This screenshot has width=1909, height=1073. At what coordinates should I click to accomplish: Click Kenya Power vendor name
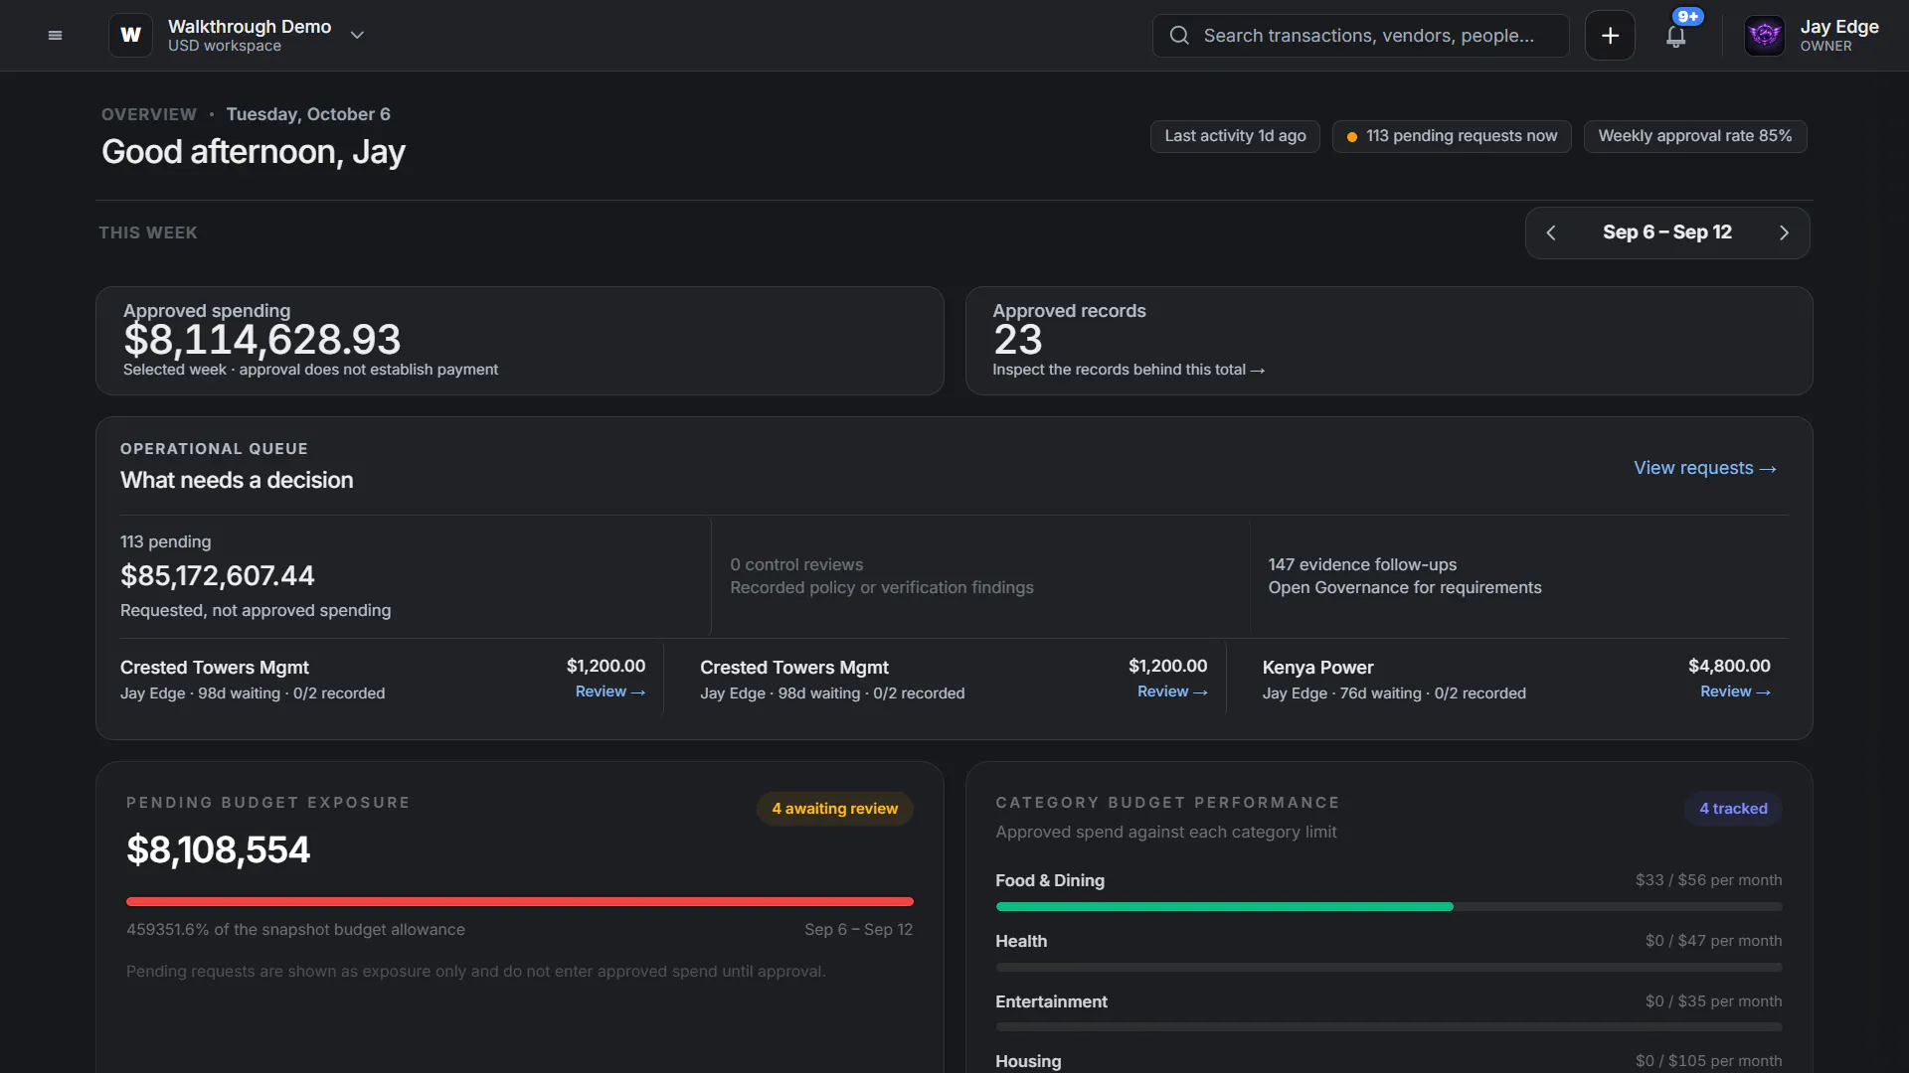click(x=1317, y=668)
